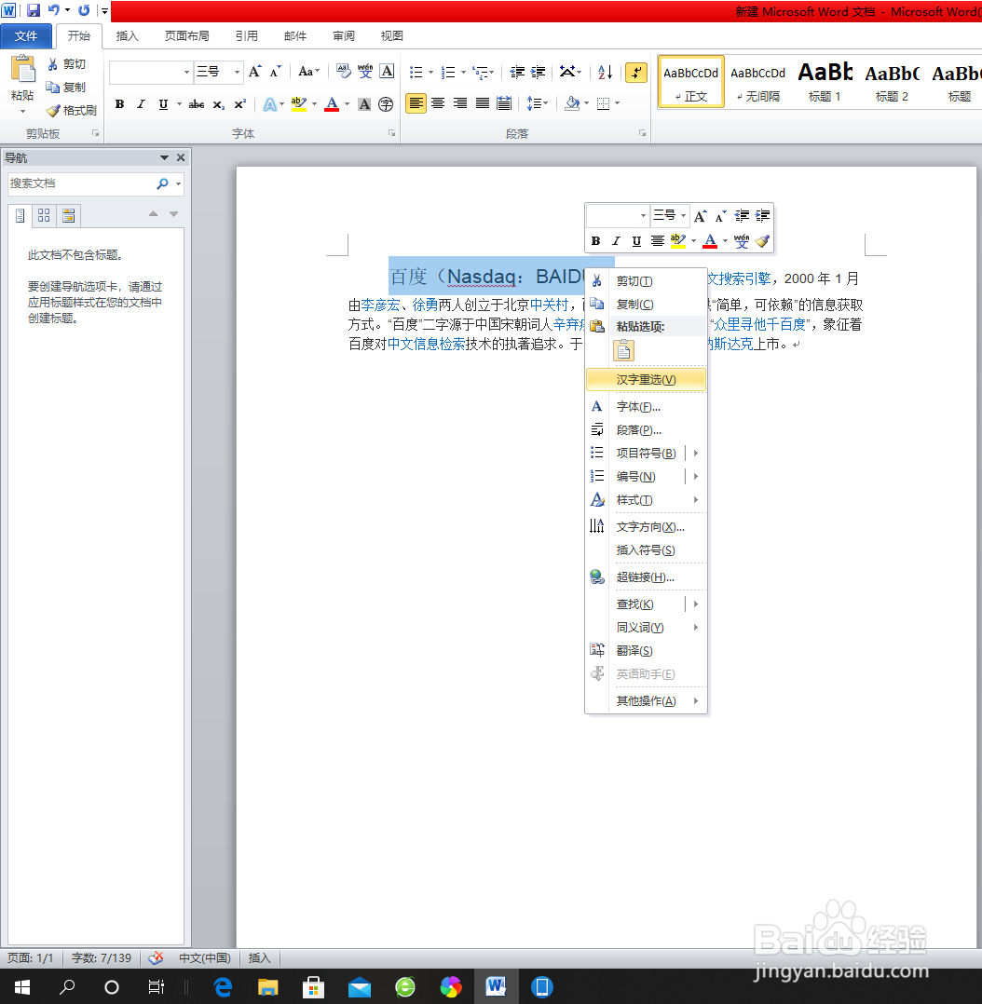
Task: Toggle underline in ribbon font group
Action: (163, 103)
